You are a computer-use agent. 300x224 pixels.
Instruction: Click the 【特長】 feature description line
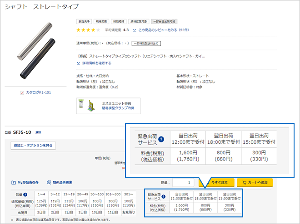point(141,56)
